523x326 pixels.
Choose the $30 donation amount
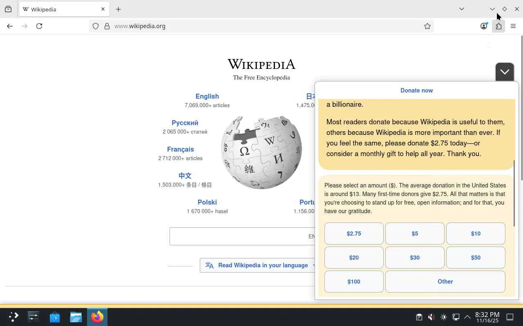[415, 258]
